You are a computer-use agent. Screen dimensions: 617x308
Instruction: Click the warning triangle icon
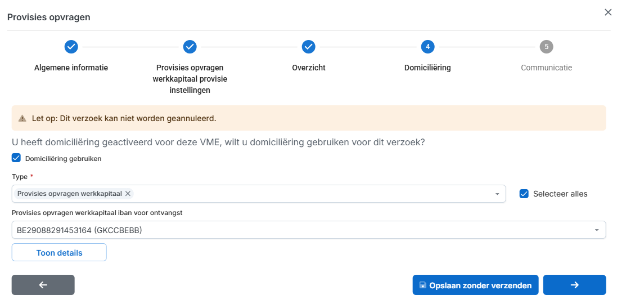point(22,119)
